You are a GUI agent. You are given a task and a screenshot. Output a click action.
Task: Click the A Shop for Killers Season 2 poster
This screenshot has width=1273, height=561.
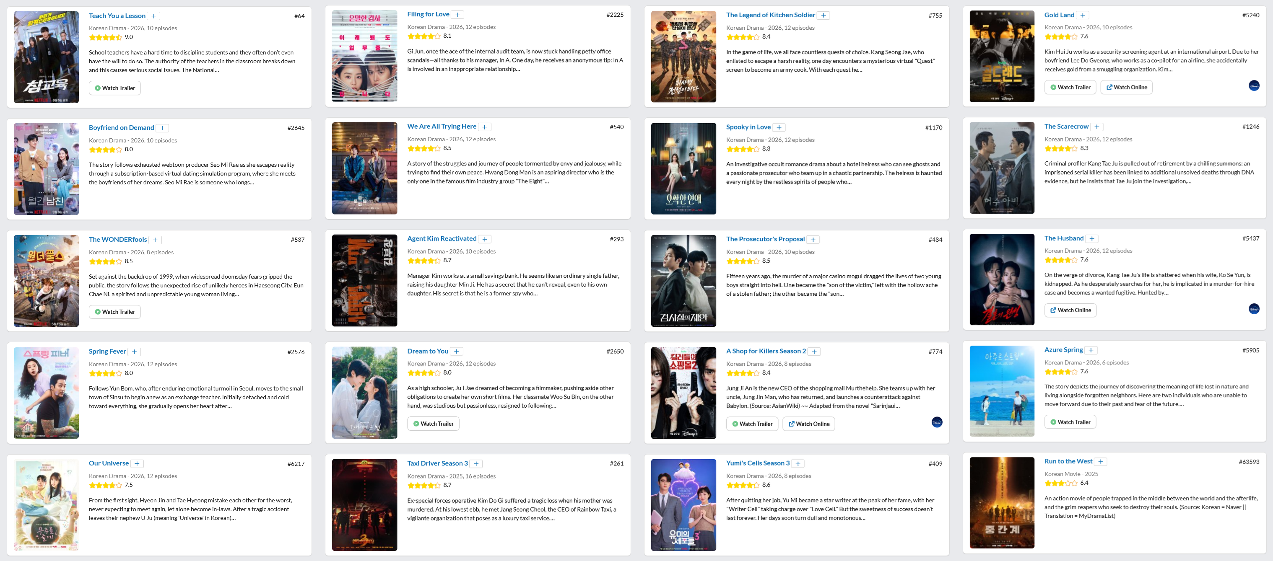(x=683, y=393)
